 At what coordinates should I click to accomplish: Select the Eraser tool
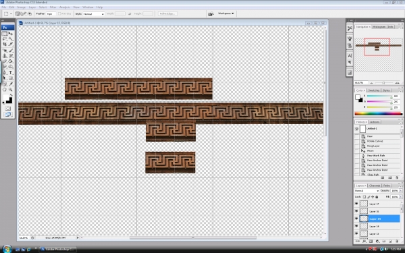coord(5,61)
